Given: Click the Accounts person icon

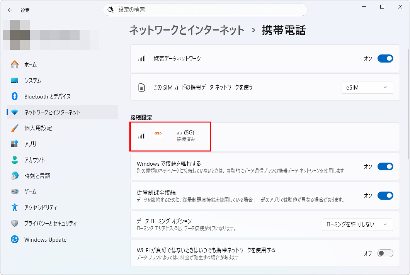Looking at the screenshot, I should click(15, 160).
